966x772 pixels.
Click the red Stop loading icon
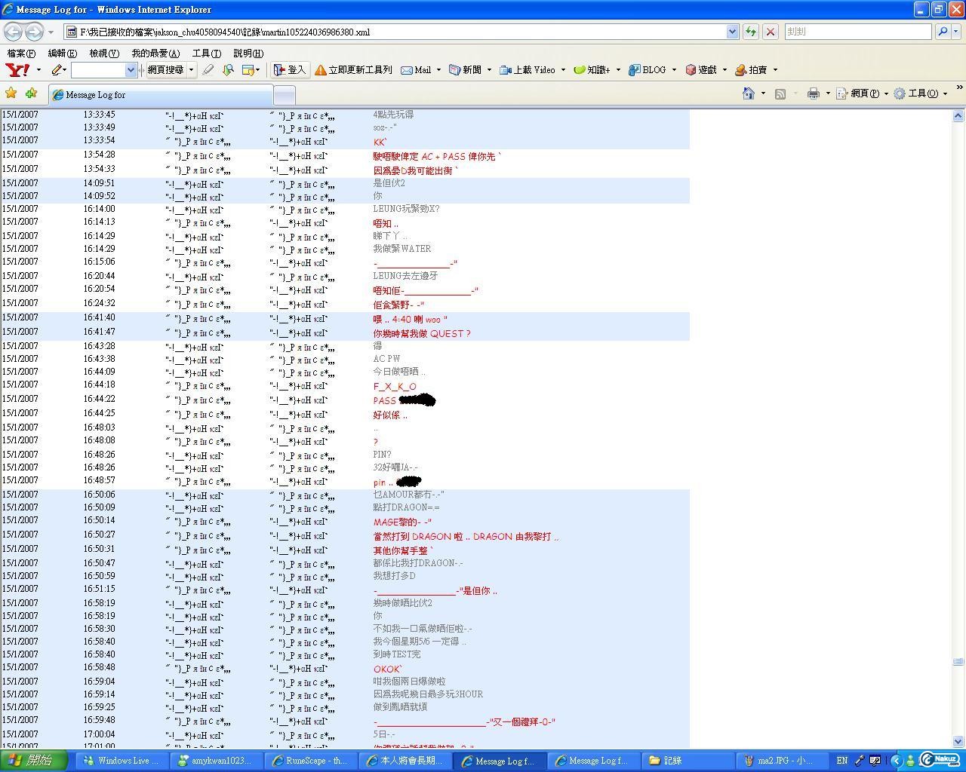coord(771,32)
